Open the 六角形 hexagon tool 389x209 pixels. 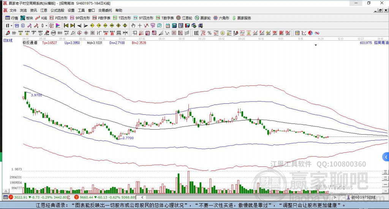[221, 18]
